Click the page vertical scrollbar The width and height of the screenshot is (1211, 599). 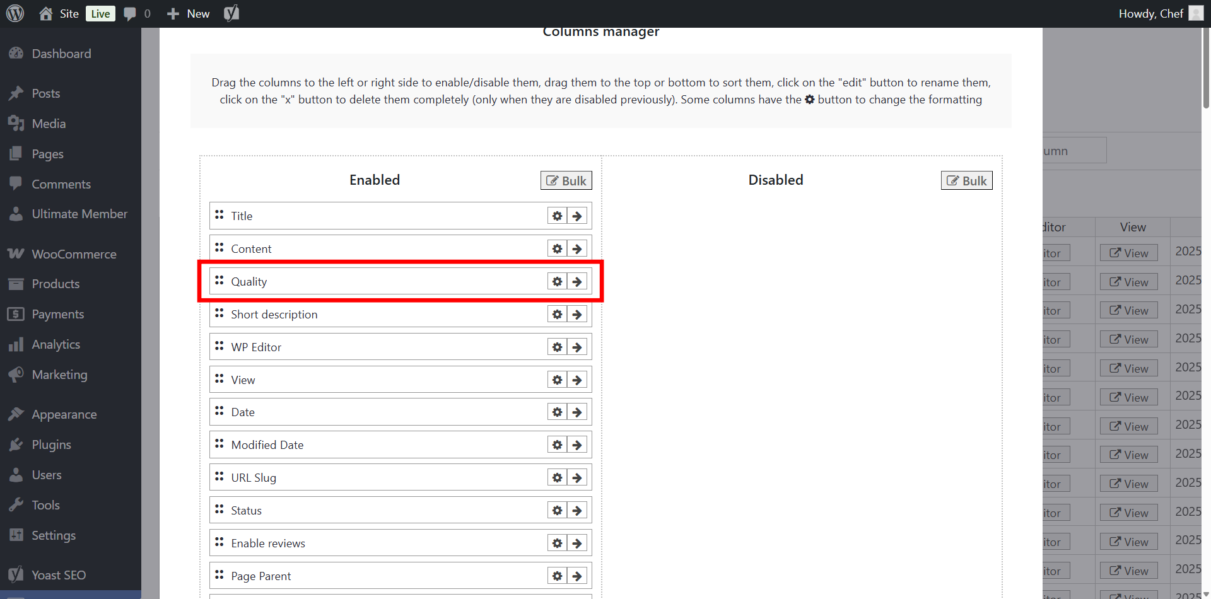pyautogui.click(x=1206, y=69)
